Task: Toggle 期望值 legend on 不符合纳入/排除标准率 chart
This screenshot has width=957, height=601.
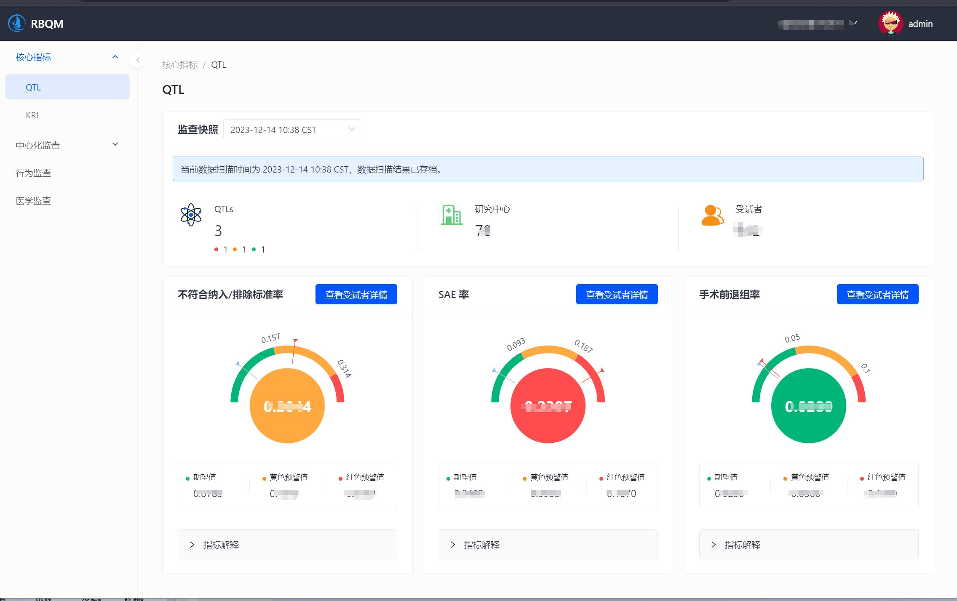Action: coord(205,477)
